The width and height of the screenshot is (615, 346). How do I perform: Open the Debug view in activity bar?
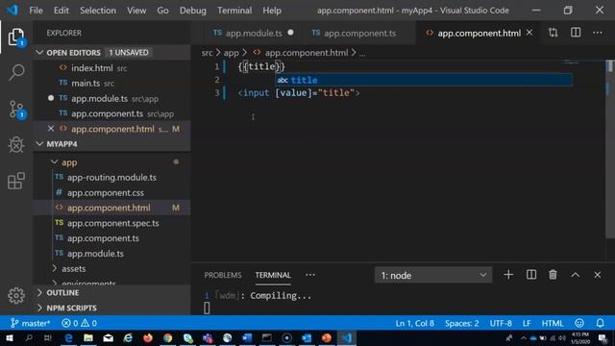coord(16,145)
